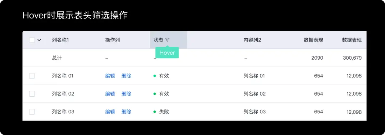
Task: Check the box for row 列名称 01
Action: click(32, 76)
